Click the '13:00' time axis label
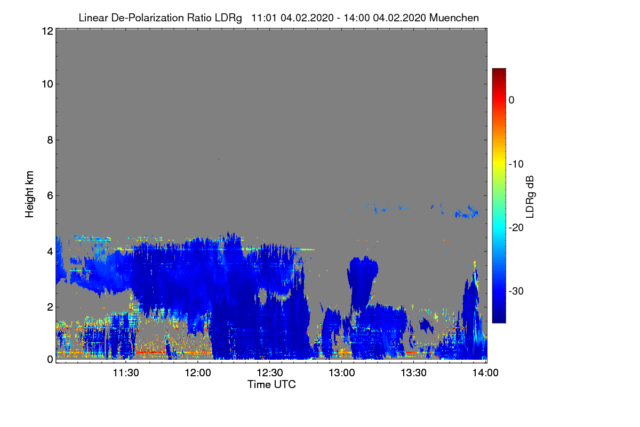This screenshot has height=427, width=640. pos(342,373)
